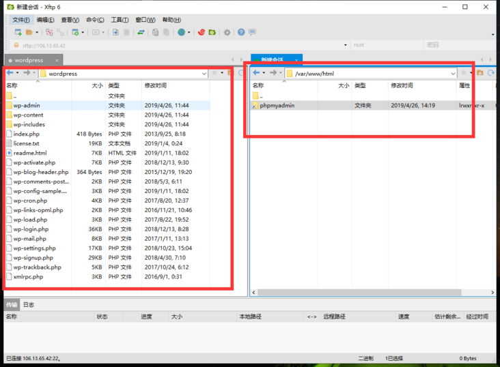Go forward in the remote /var/www/html pane

tap(273, 72)
